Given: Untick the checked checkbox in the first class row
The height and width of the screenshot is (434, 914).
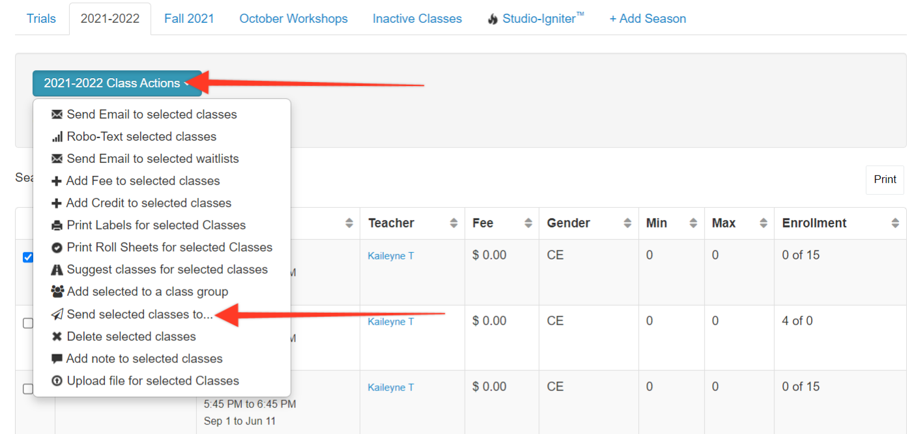Looking at the screenshot, I should (28, 257).
